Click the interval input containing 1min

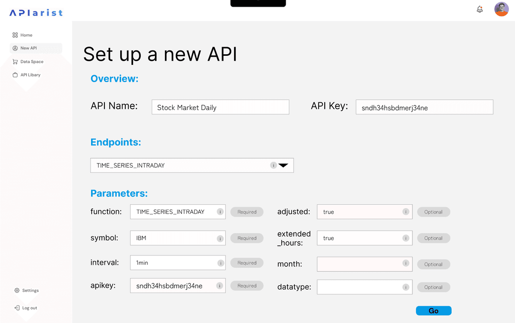point(178,262)
